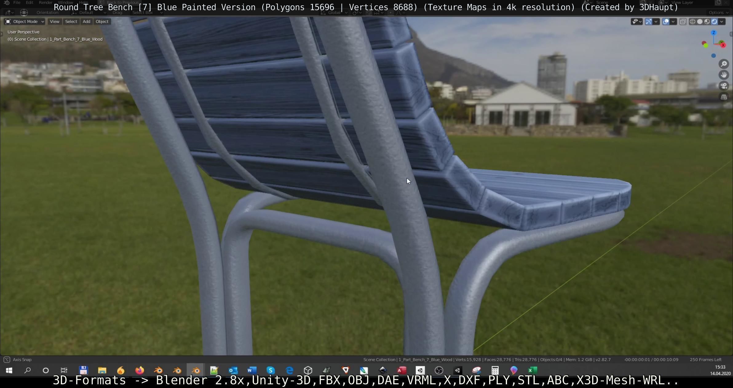The width and height of the screenshot is (733, 388).
Task: Click the dark blue negative-Z gizmo dot
Action: coord(714,56)
